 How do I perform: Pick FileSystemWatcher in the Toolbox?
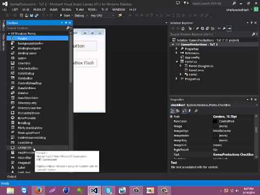pos(30,128)
